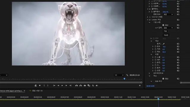Expand the 시간 다시 매핑 effect

click(x=148, y=17)
